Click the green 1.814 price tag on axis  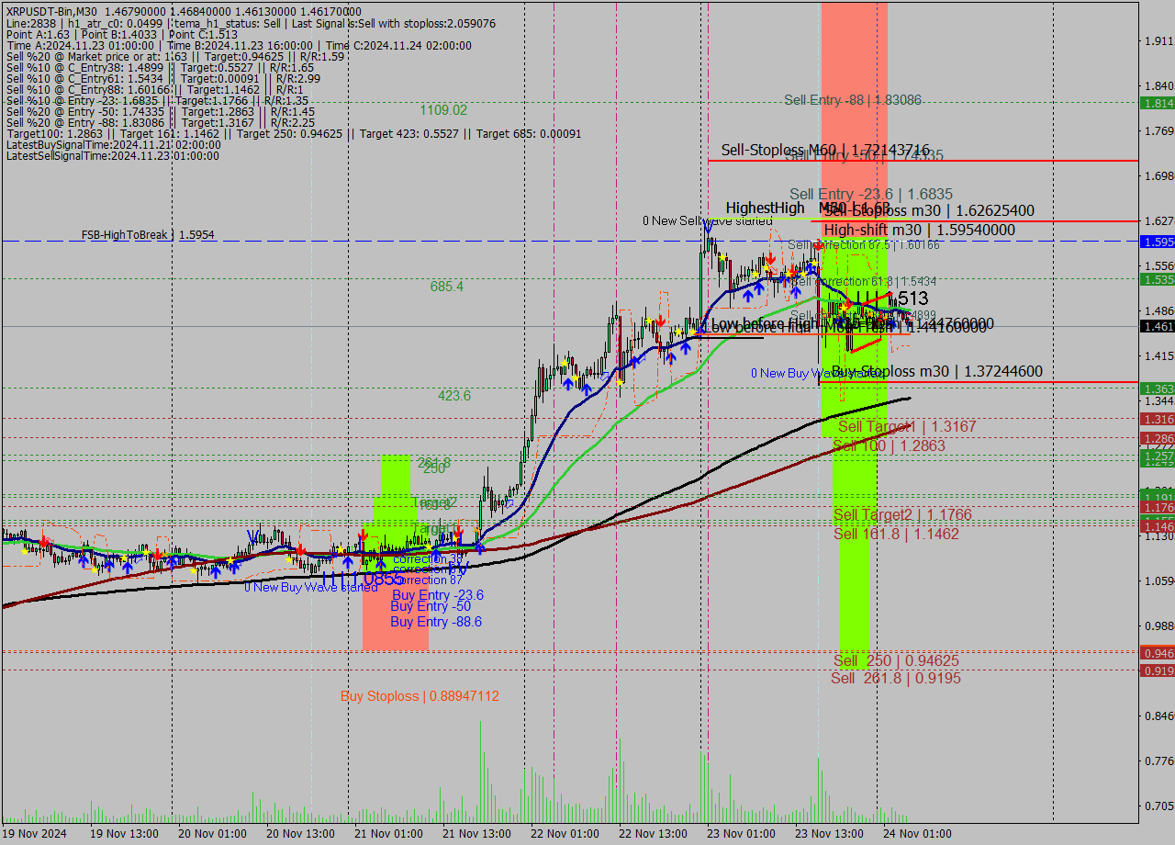1157,103
